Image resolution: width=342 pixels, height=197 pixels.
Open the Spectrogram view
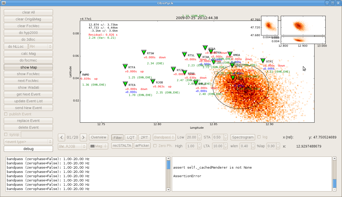pyautogui.click(x=242, y=137)
